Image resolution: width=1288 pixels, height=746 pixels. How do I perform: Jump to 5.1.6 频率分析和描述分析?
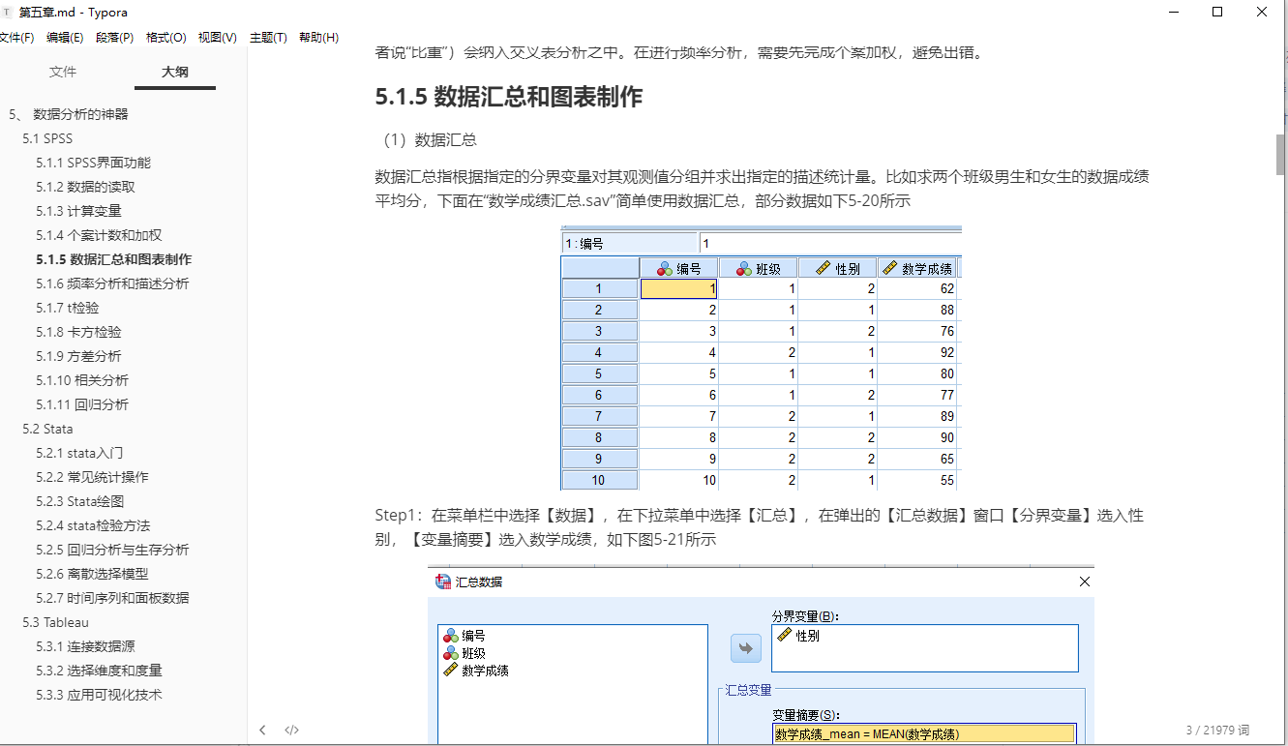(113, 283)
